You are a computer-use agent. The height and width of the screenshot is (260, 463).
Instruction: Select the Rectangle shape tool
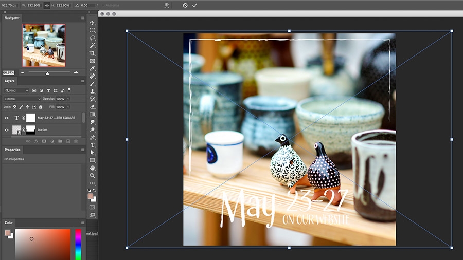93,160
